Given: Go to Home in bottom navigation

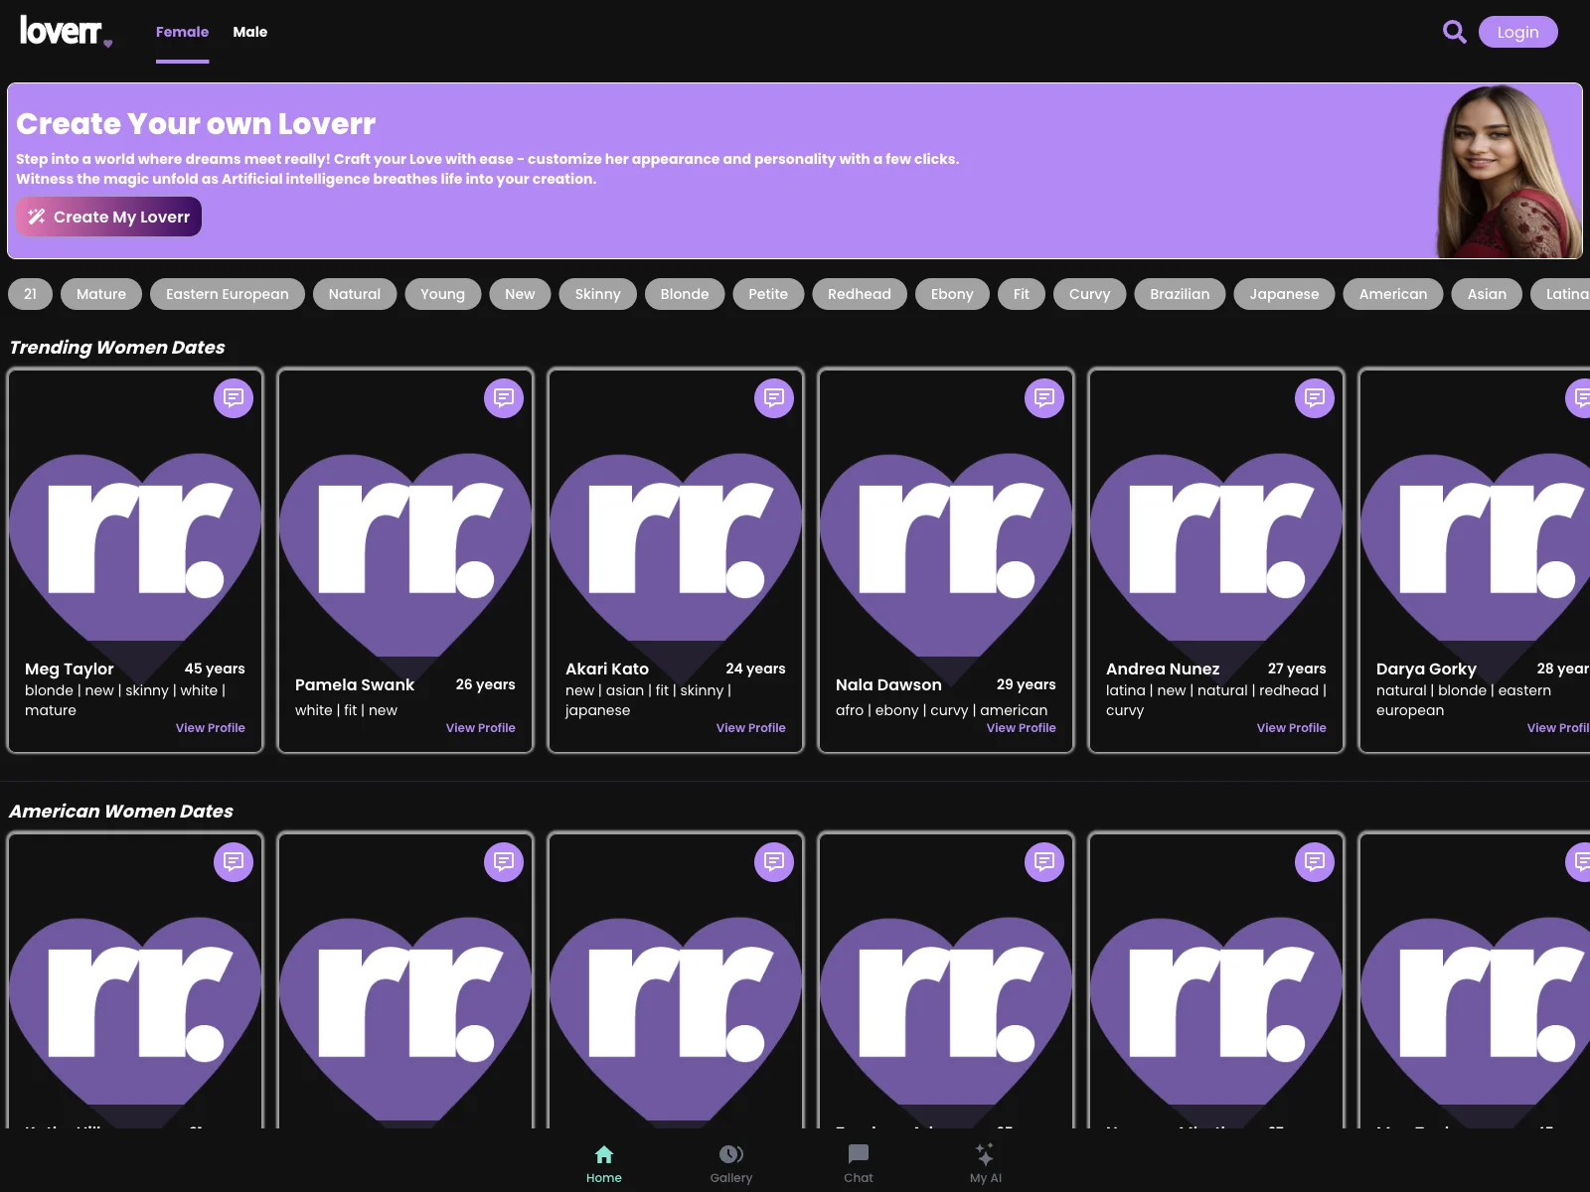Looking at the screenshot, I should coord(603,1164).
